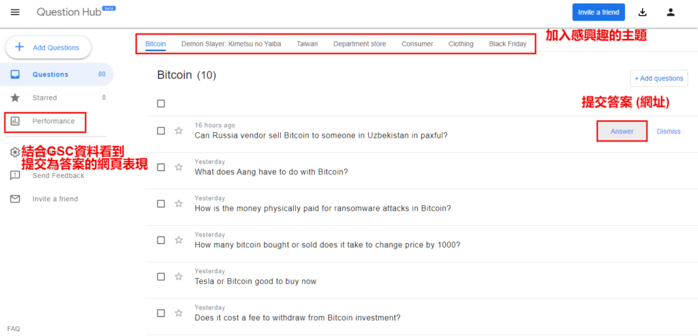Check the ransomware attacks question box
The image size is (698, 336).
click(x=161, y=204)
